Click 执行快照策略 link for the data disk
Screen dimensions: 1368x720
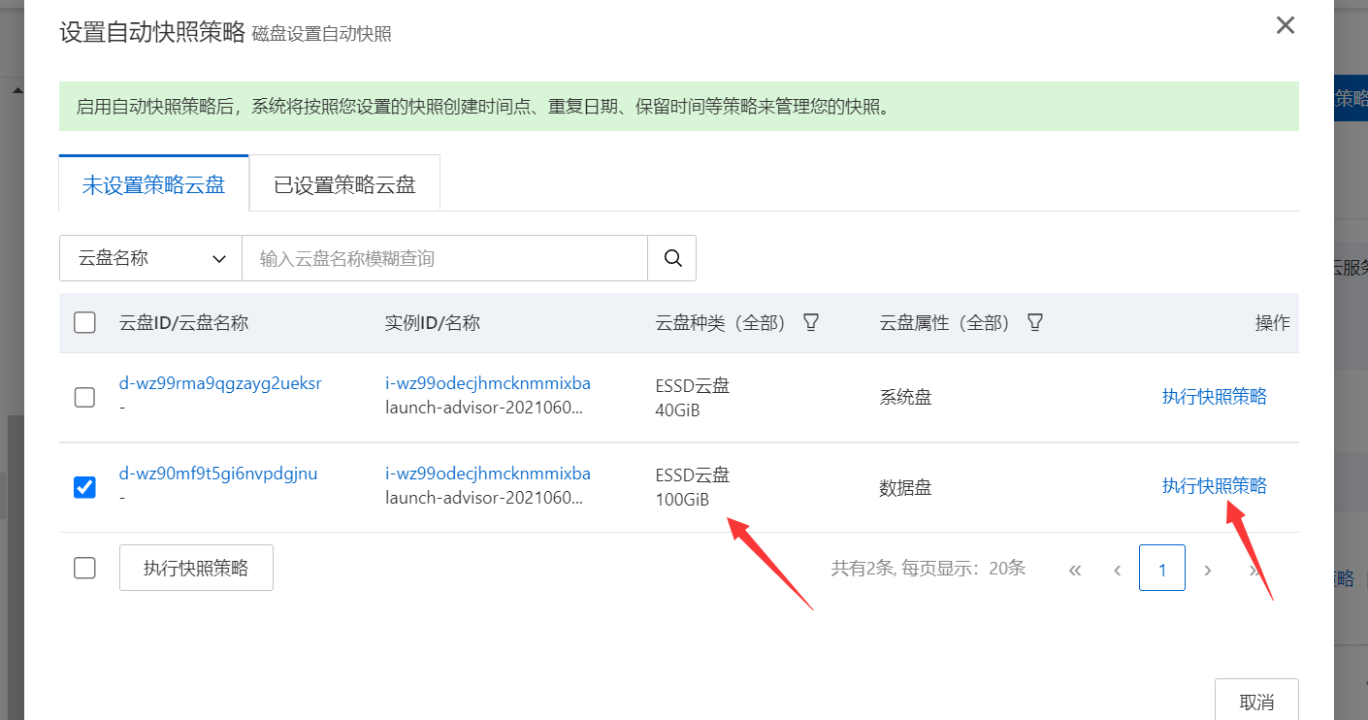pos(1214,485)
